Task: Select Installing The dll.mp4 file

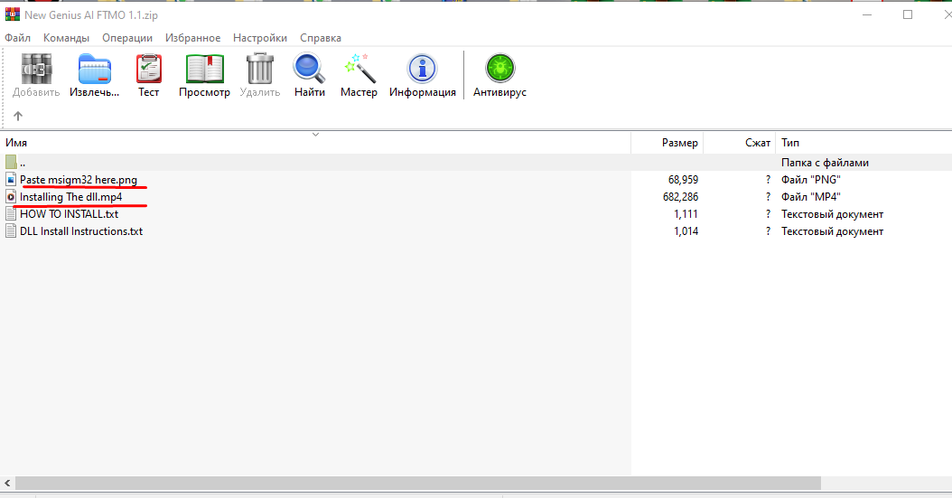Action: point(71,197)
